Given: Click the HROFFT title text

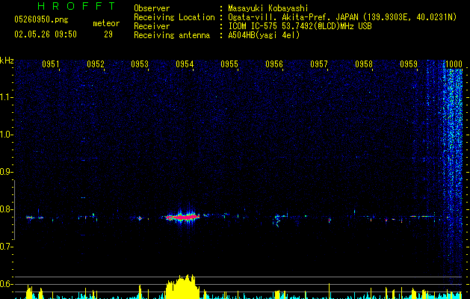Looking at the screenshot, I should (76, 6).
